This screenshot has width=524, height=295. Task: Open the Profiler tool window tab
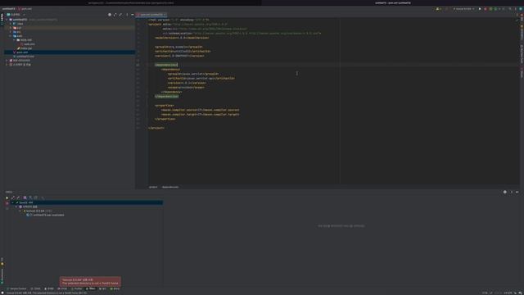77,288
